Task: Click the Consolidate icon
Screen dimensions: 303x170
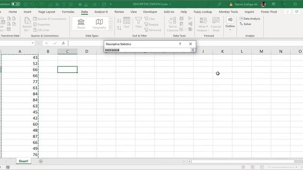Action: (x=190, y=18)
